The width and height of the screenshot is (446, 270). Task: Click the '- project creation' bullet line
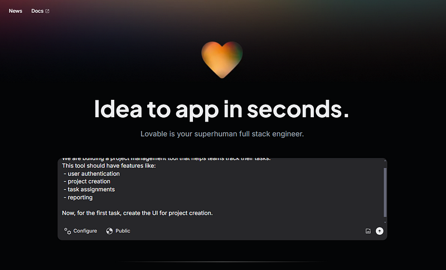coord(87,181)
